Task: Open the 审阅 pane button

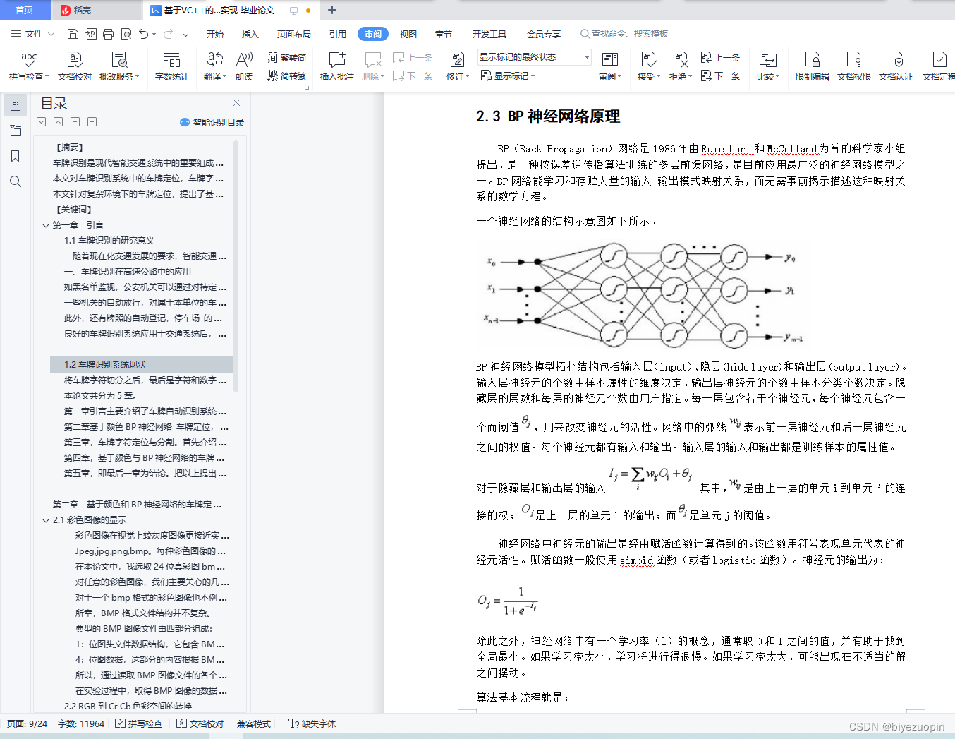Action: coord(610,66)
